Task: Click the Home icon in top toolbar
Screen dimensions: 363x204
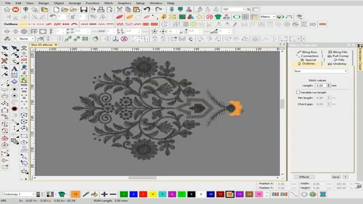Action: [7, 10]
